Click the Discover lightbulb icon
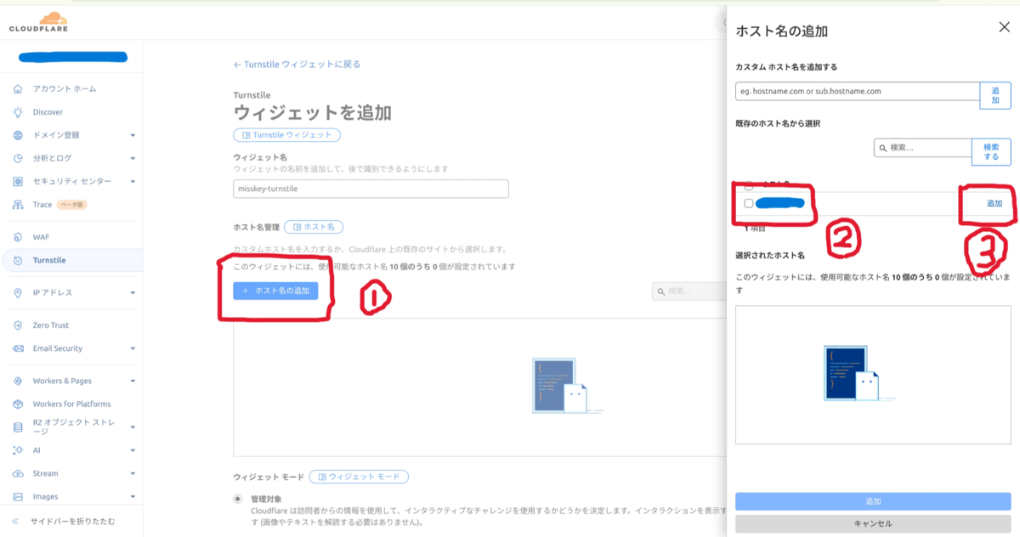The width and height of the screenshot is (1020, 537). 18,112
